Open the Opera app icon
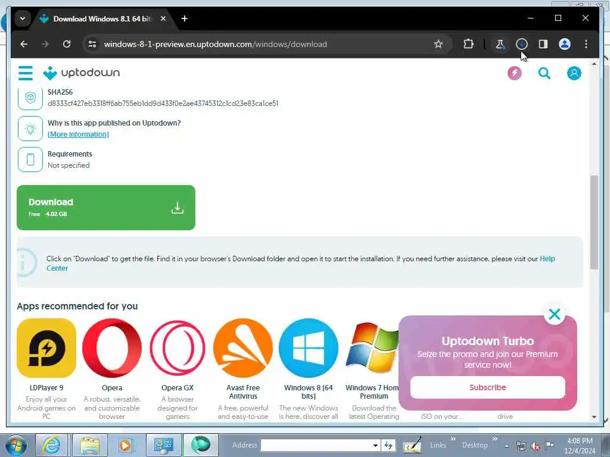The image size is (610, 457). click(x=112, y=348)
